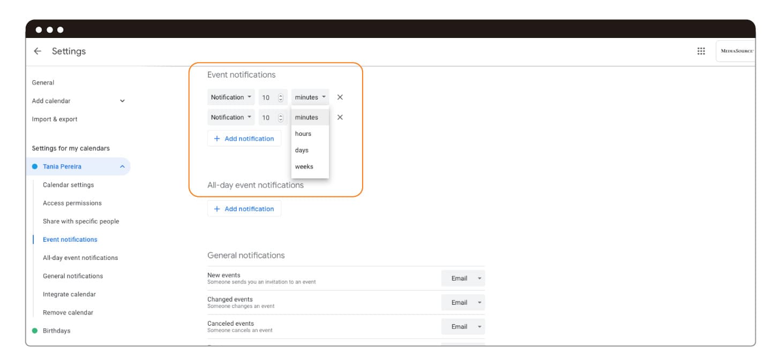Image resolution: width=781 pixels, height=361 pixels.
Task: Go to Import & export settings
Action: pos(55,119)
